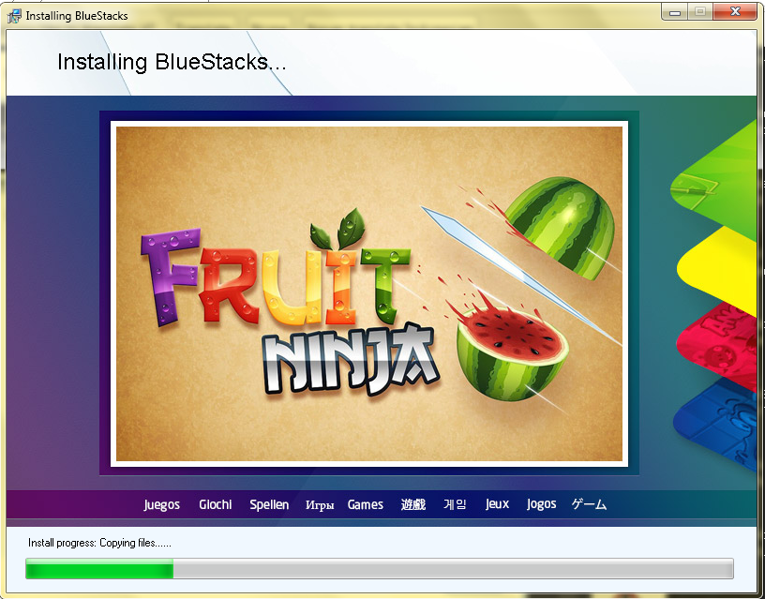Click the 'Spellen' label
The height and width of the screenshot is (599, 765).
(269, 505)
